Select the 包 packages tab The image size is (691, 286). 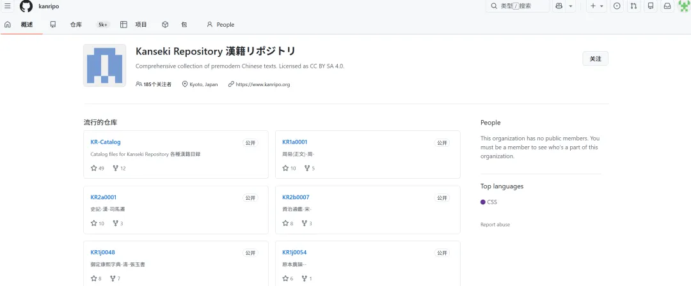pos(184,25)
